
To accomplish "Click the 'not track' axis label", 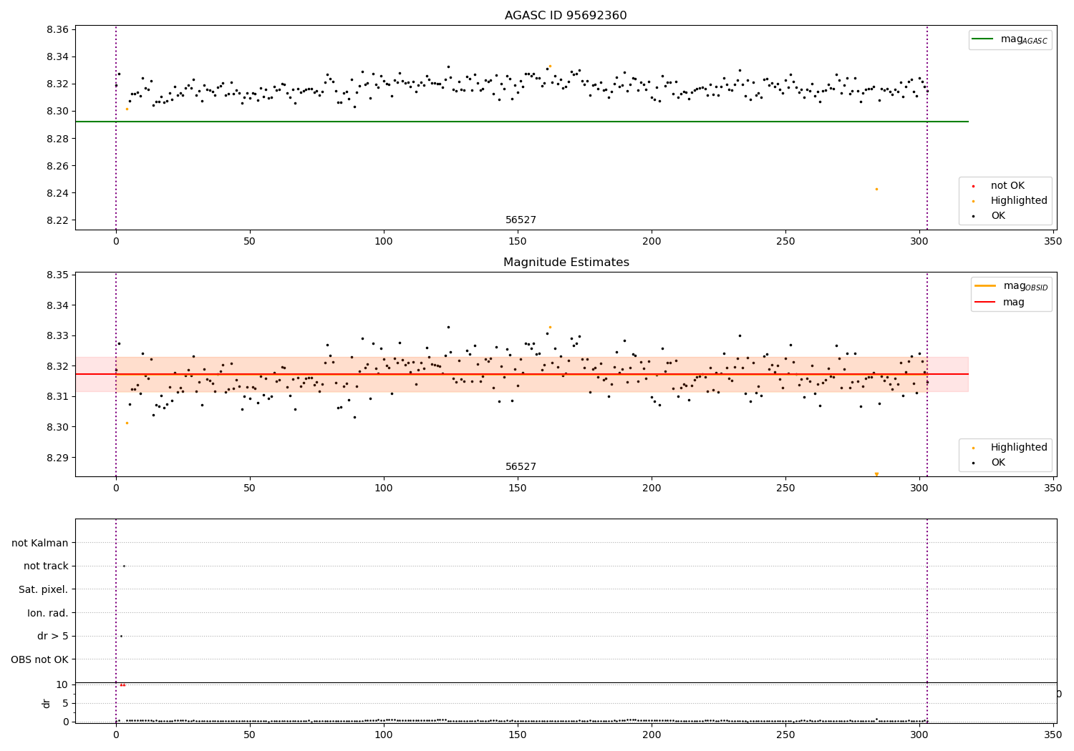I will click(46, 566).
